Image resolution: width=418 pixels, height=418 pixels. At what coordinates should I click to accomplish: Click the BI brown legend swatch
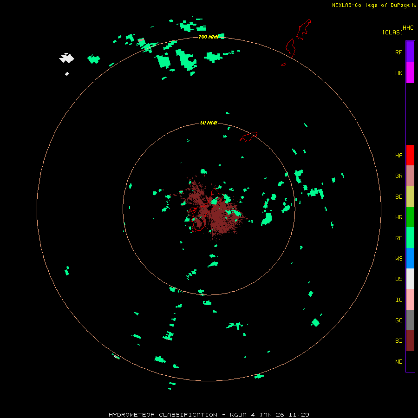point(410,341)
